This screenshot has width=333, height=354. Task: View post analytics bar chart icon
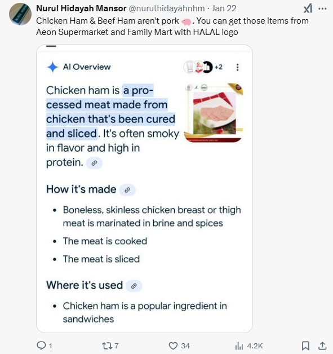tap(239, 346)
